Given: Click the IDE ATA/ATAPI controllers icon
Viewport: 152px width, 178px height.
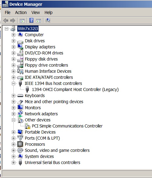Looking at the screenshot, I should [20, 78].
